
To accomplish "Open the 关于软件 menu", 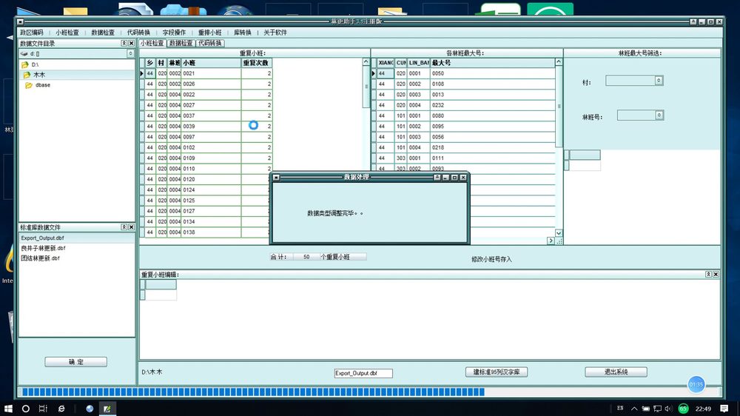I will (275, 33).
